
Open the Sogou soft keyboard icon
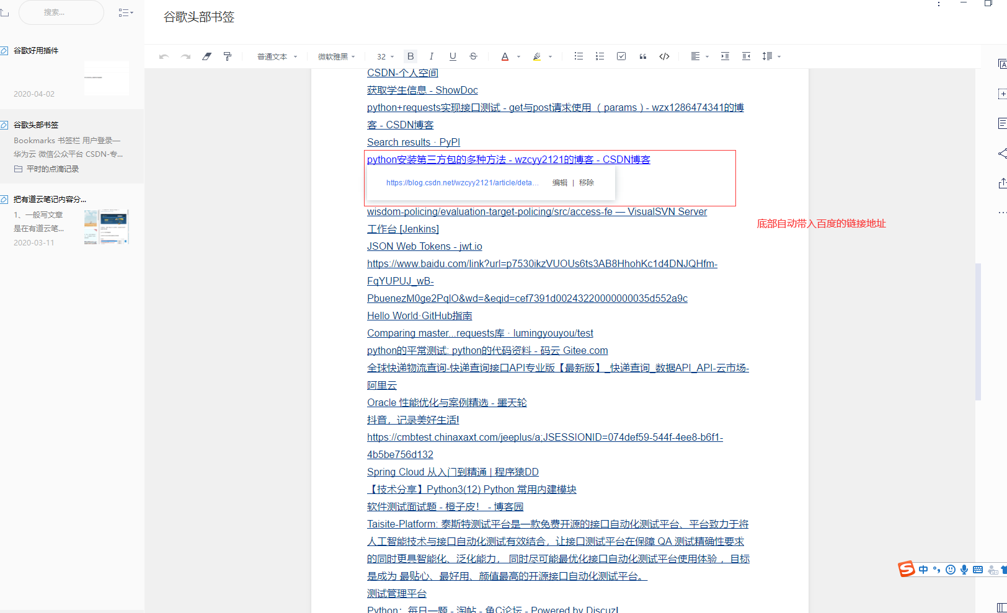978,570
